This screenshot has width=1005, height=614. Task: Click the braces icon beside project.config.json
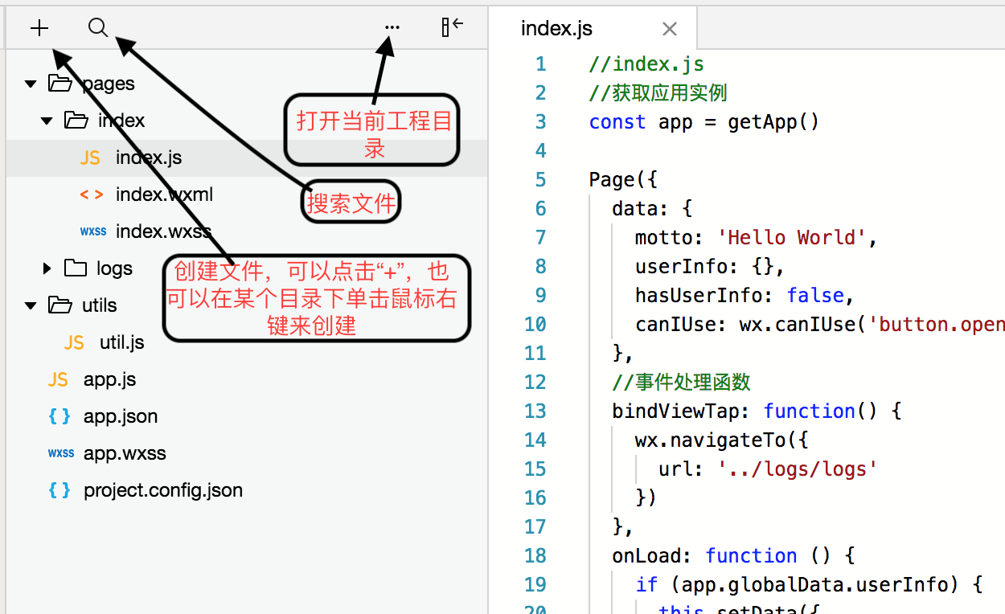pos(59,490)
